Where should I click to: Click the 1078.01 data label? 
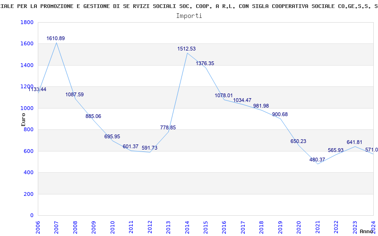click(x=223, y=96)
